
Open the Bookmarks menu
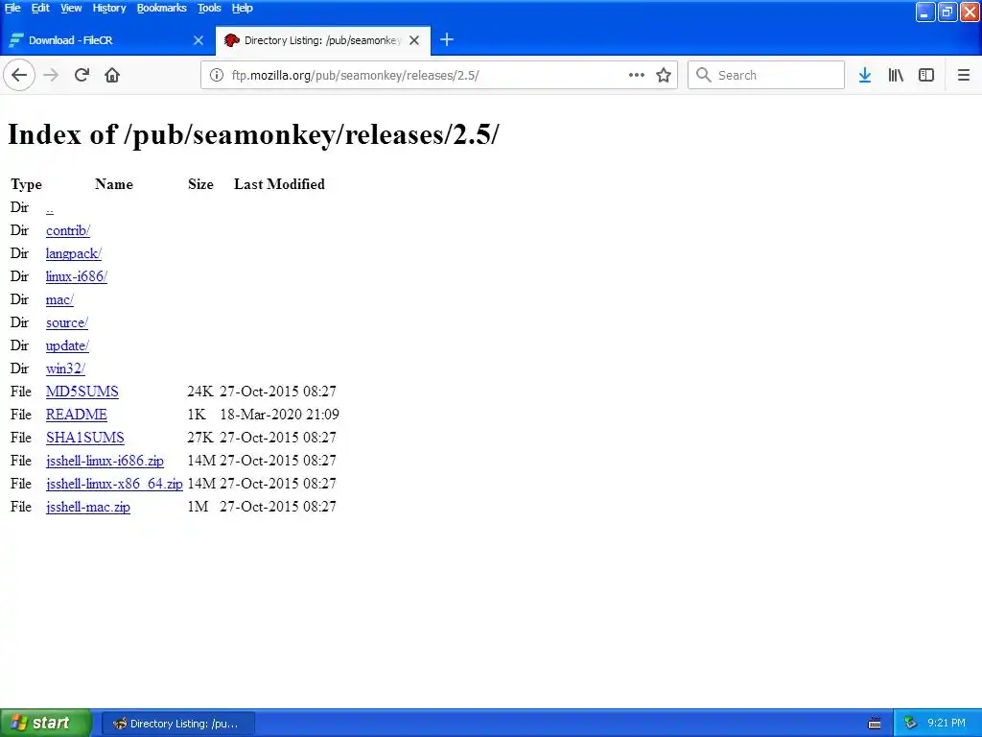pyautogui.click(x=161, y=8)
